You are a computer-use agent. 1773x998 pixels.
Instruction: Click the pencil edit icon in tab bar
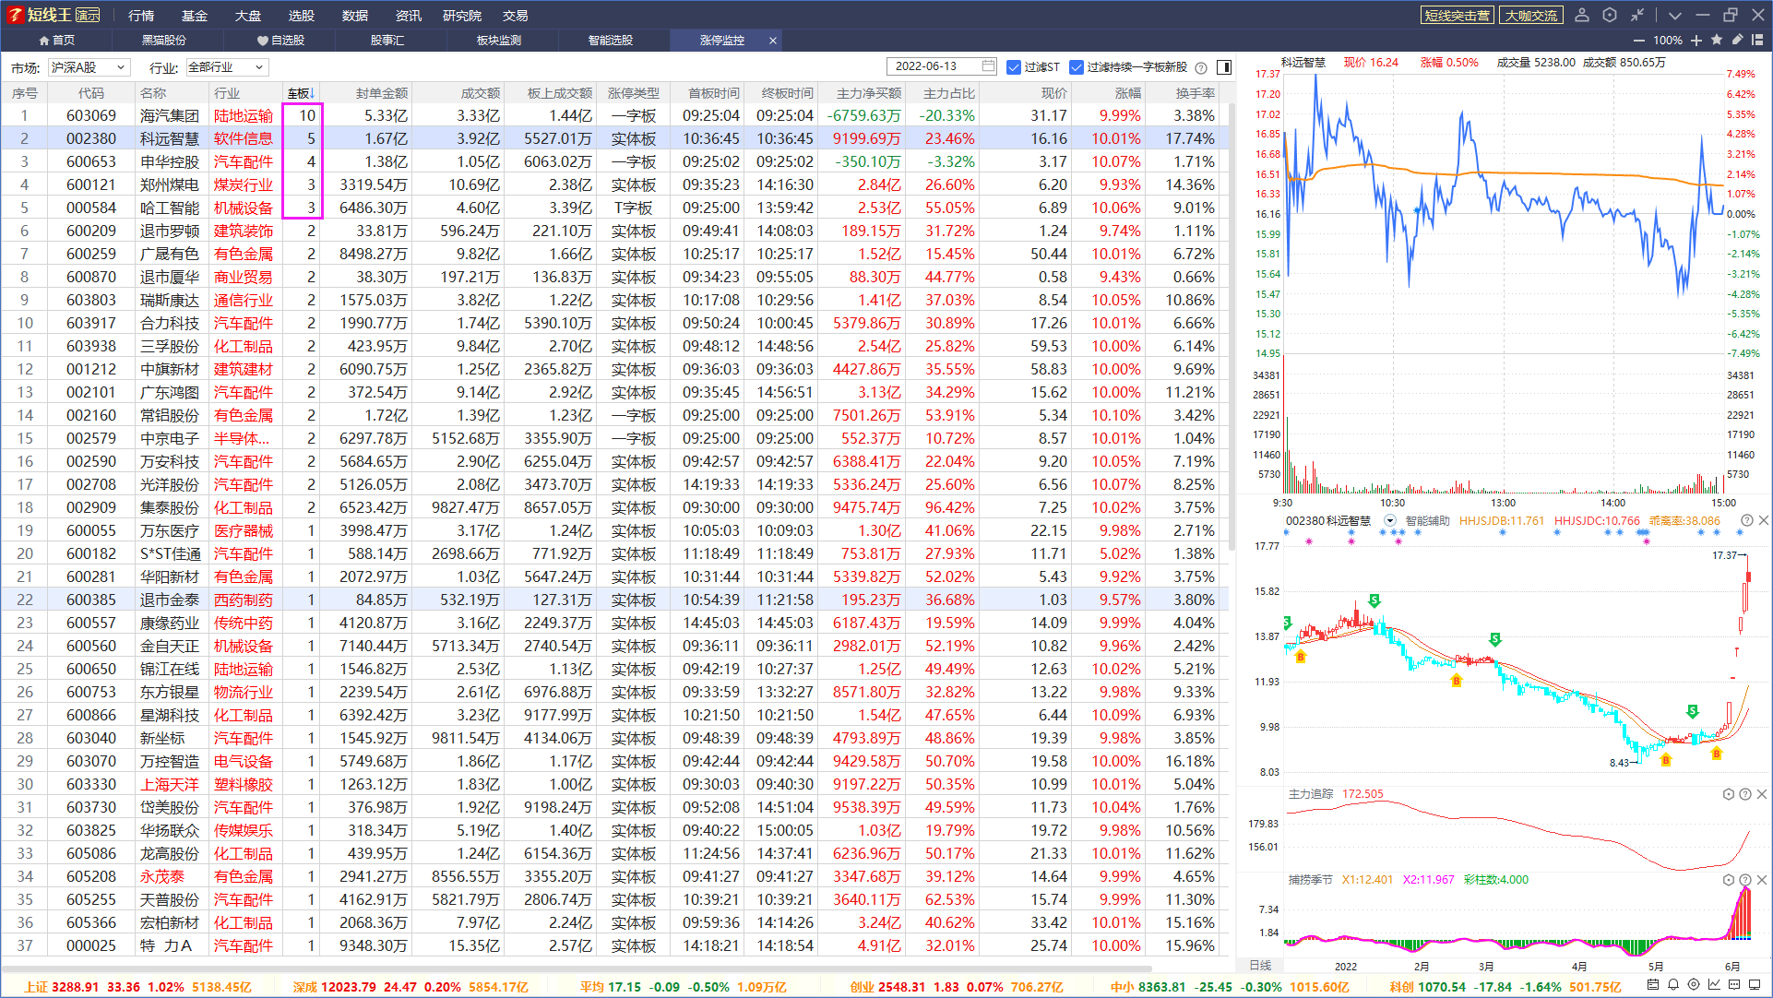[1737, 40]
